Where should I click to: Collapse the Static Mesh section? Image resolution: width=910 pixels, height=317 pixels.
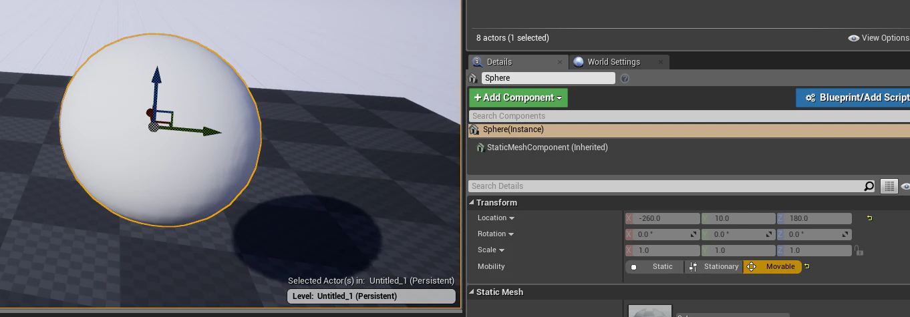point(472,292)
